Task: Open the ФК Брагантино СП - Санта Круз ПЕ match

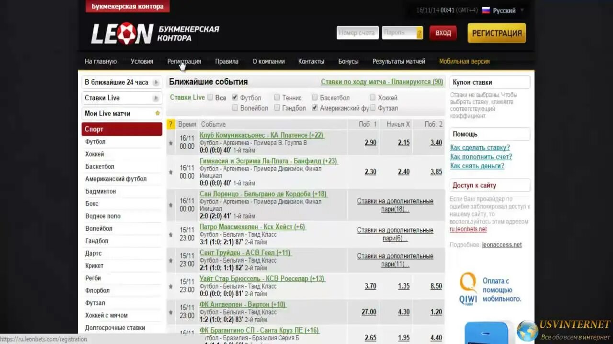Action: tap(259, 330)
